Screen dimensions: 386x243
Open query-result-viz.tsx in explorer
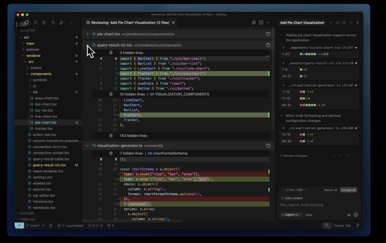pos(49,165)
